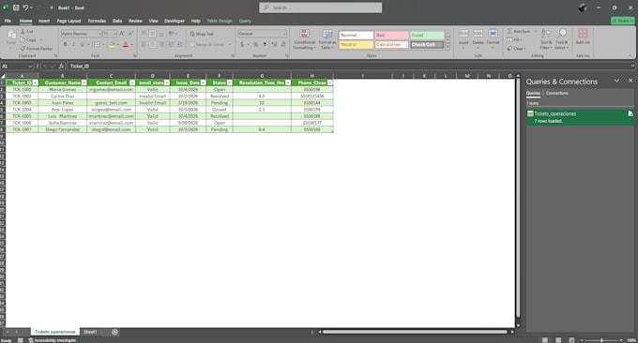Viewport: 638px width, 343px height.
Task: Add a new sheet with plus button
Action: point(114,332)
